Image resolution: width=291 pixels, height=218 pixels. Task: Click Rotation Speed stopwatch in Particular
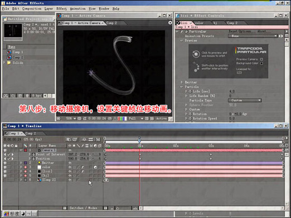pos(190,118)
